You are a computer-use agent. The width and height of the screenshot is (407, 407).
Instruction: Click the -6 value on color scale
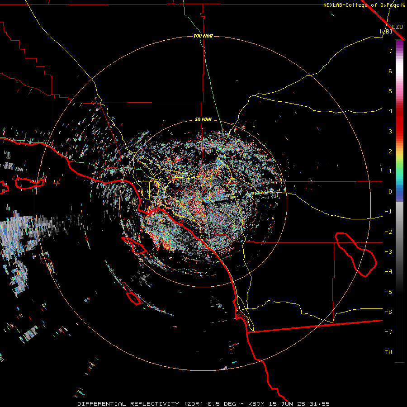[388, 312]
